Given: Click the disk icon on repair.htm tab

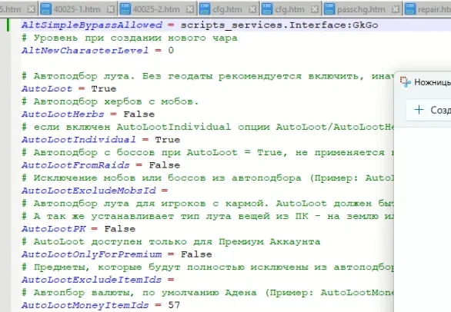Looking at the screenshot, I should point(410,9).
